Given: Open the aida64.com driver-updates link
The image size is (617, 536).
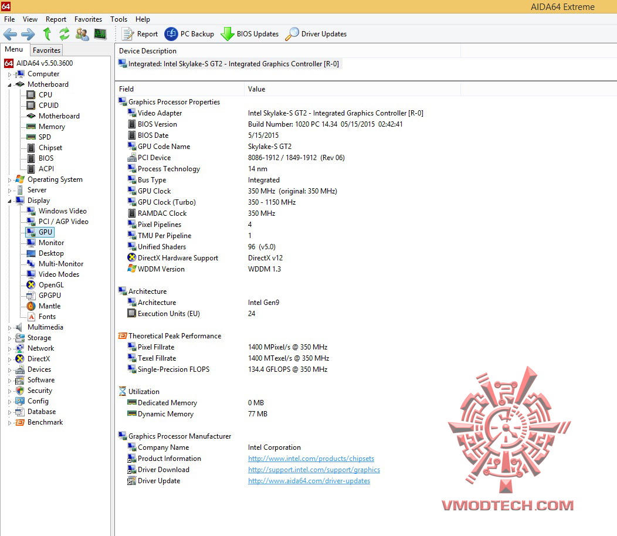Looking at the screenshot, I should (x=309, y=481).
